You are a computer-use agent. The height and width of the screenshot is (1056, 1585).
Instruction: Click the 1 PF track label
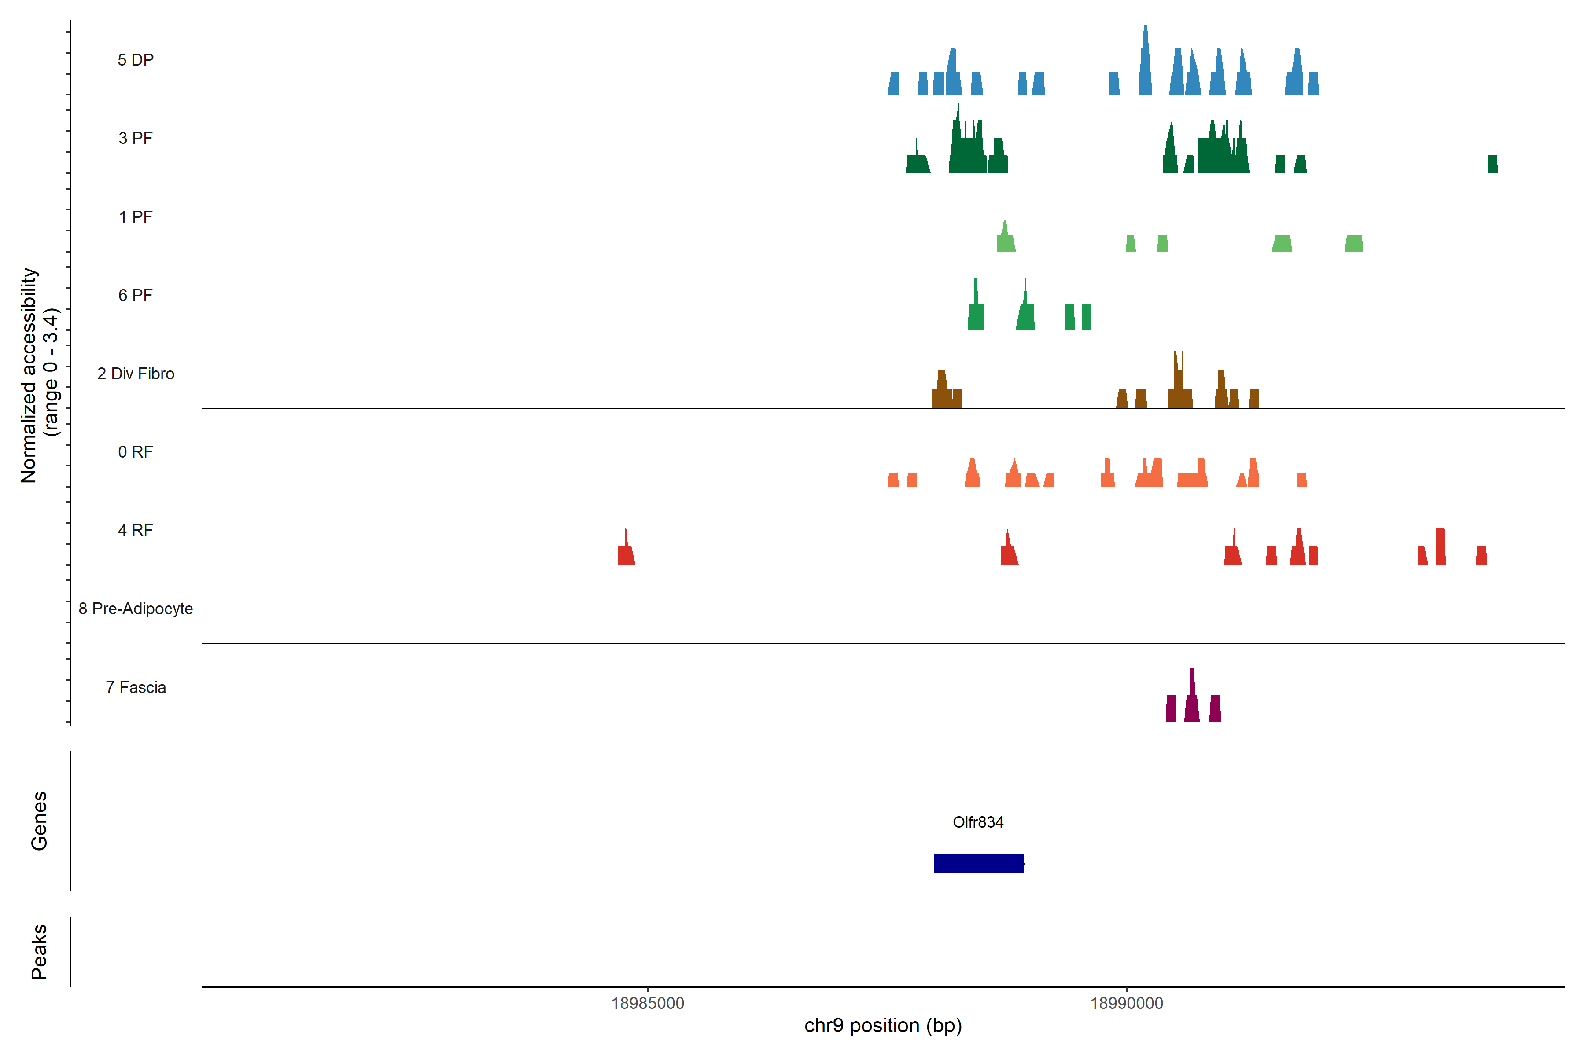136,217
